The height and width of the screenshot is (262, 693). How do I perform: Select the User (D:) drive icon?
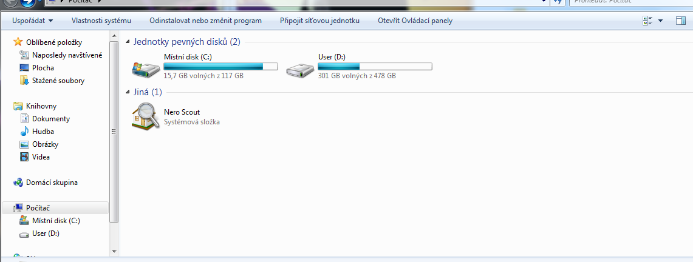tap(300, 69)
